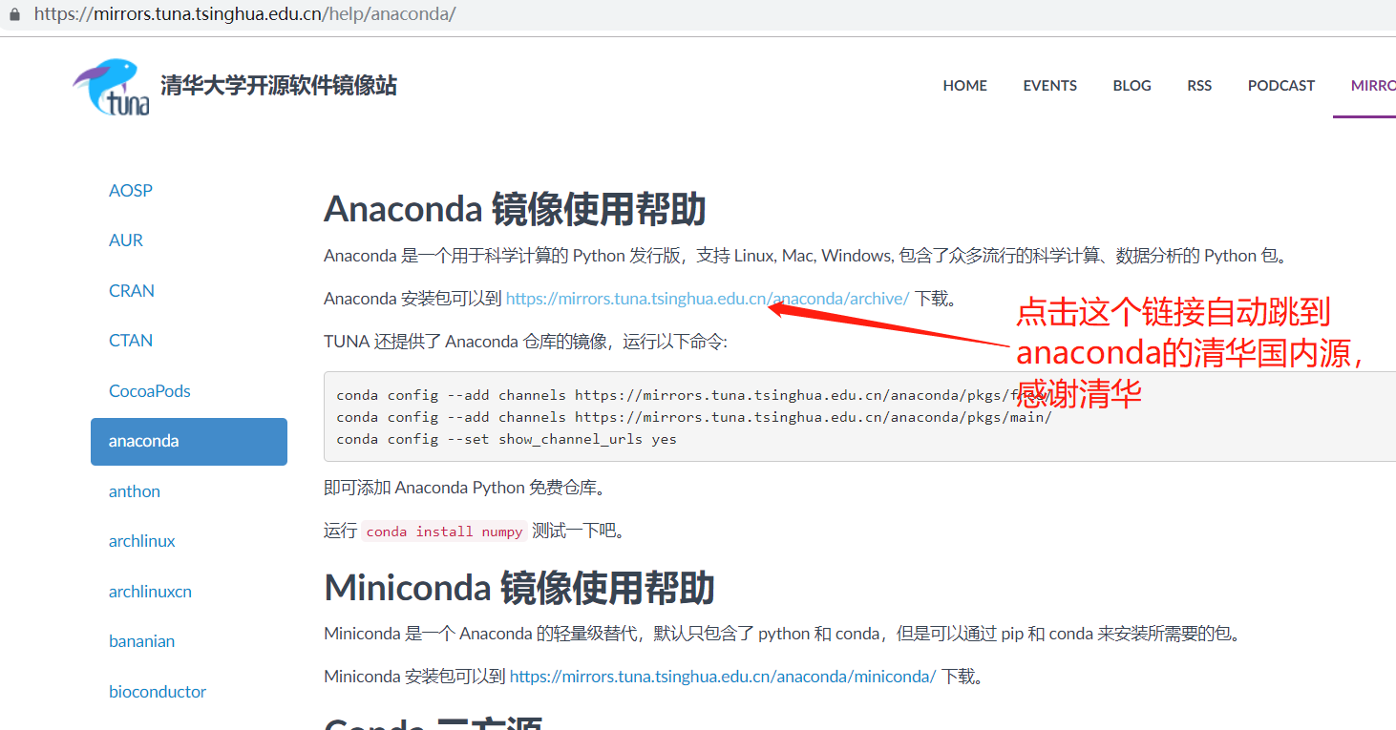Select CocoaPods in the sidebar
Screen dimensions: 1396x730
[x=150, y=390]
